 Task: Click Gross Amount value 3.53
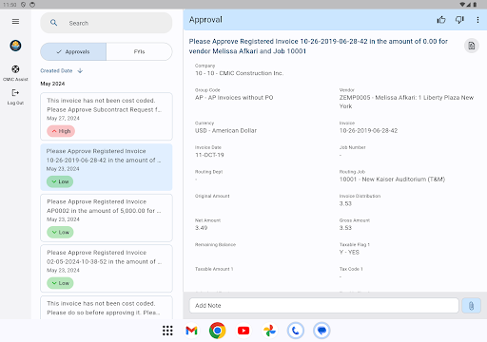point(345,228)
